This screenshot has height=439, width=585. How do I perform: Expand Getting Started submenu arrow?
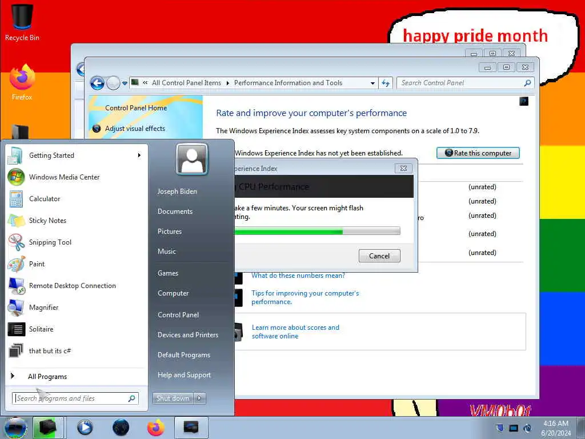(x=139, y=155)
